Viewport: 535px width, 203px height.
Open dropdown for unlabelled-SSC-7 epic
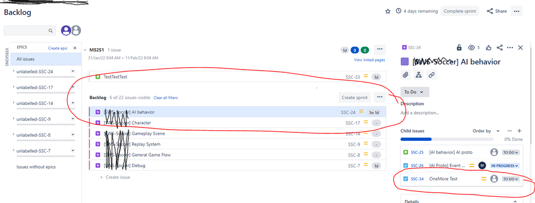[x=73, y=151]
